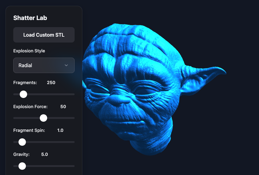
Task: Click the Explosion Style label
Action: [29, 51]
